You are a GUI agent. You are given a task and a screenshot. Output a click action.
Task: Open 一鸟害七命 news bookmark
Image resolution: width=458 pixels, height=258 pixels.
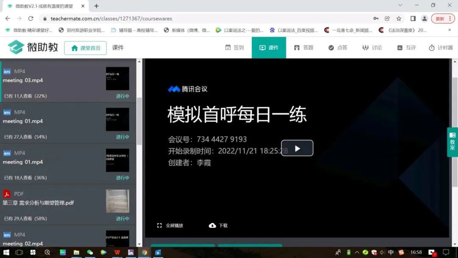click(349, 30)
